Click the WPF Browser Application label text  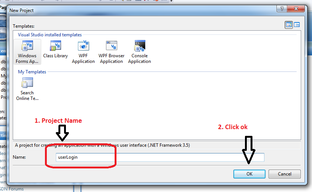[x=112, y=59]
